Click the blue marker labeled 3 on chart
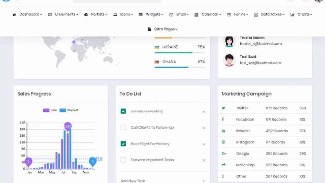 point(92,162)
